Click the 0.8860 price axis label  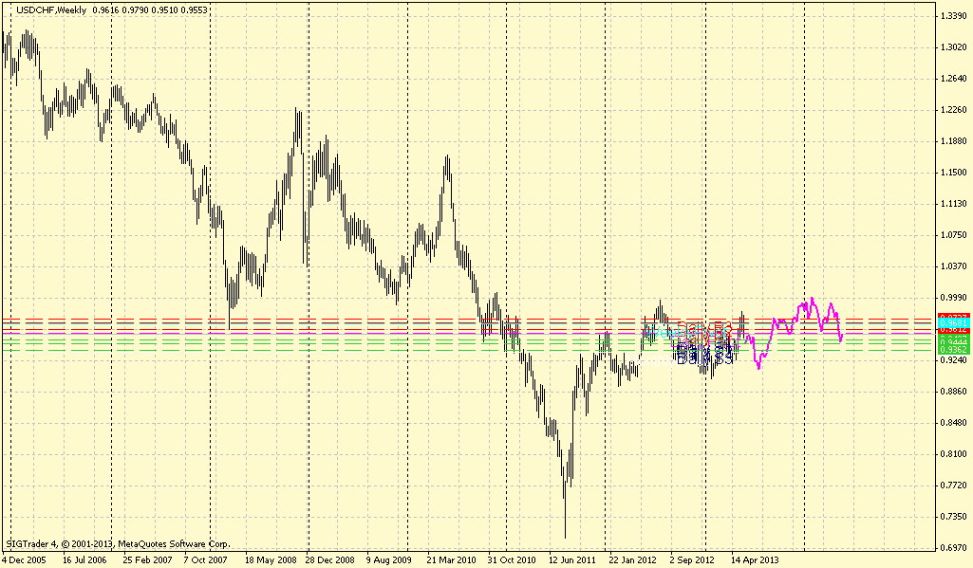954,392
